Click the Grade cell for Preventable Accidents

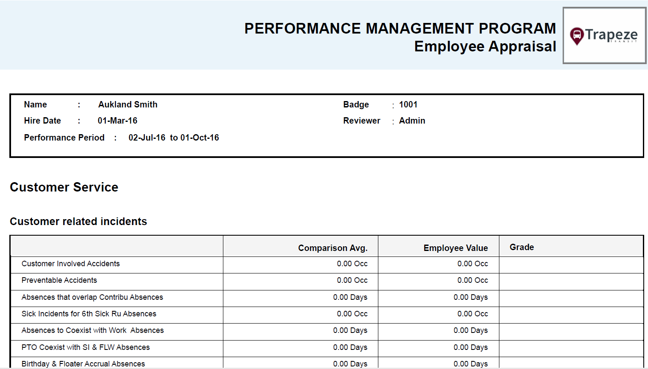coord(571,280)
